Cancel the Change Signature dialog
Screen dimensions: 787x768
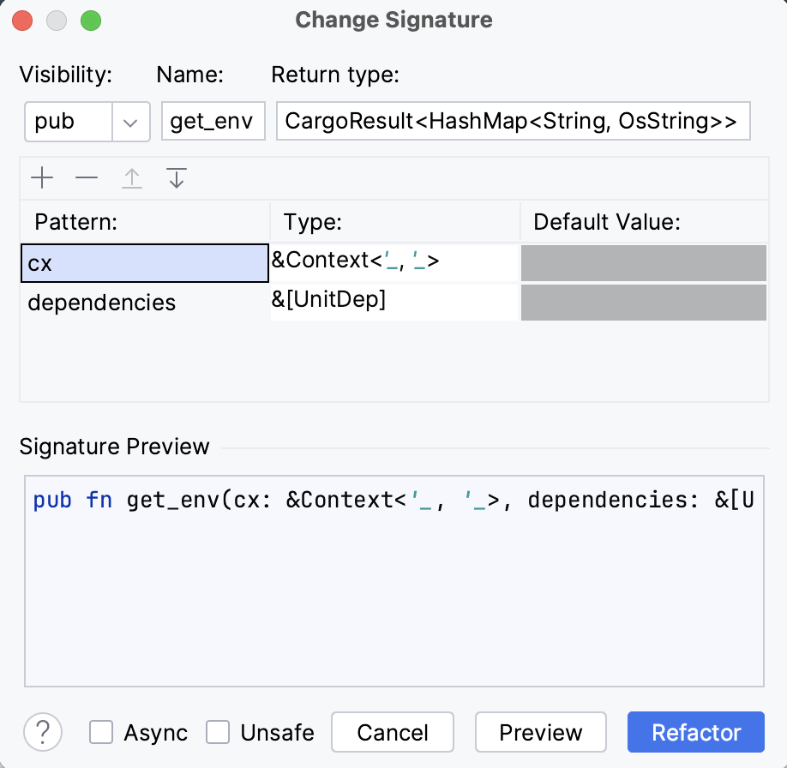393,733
